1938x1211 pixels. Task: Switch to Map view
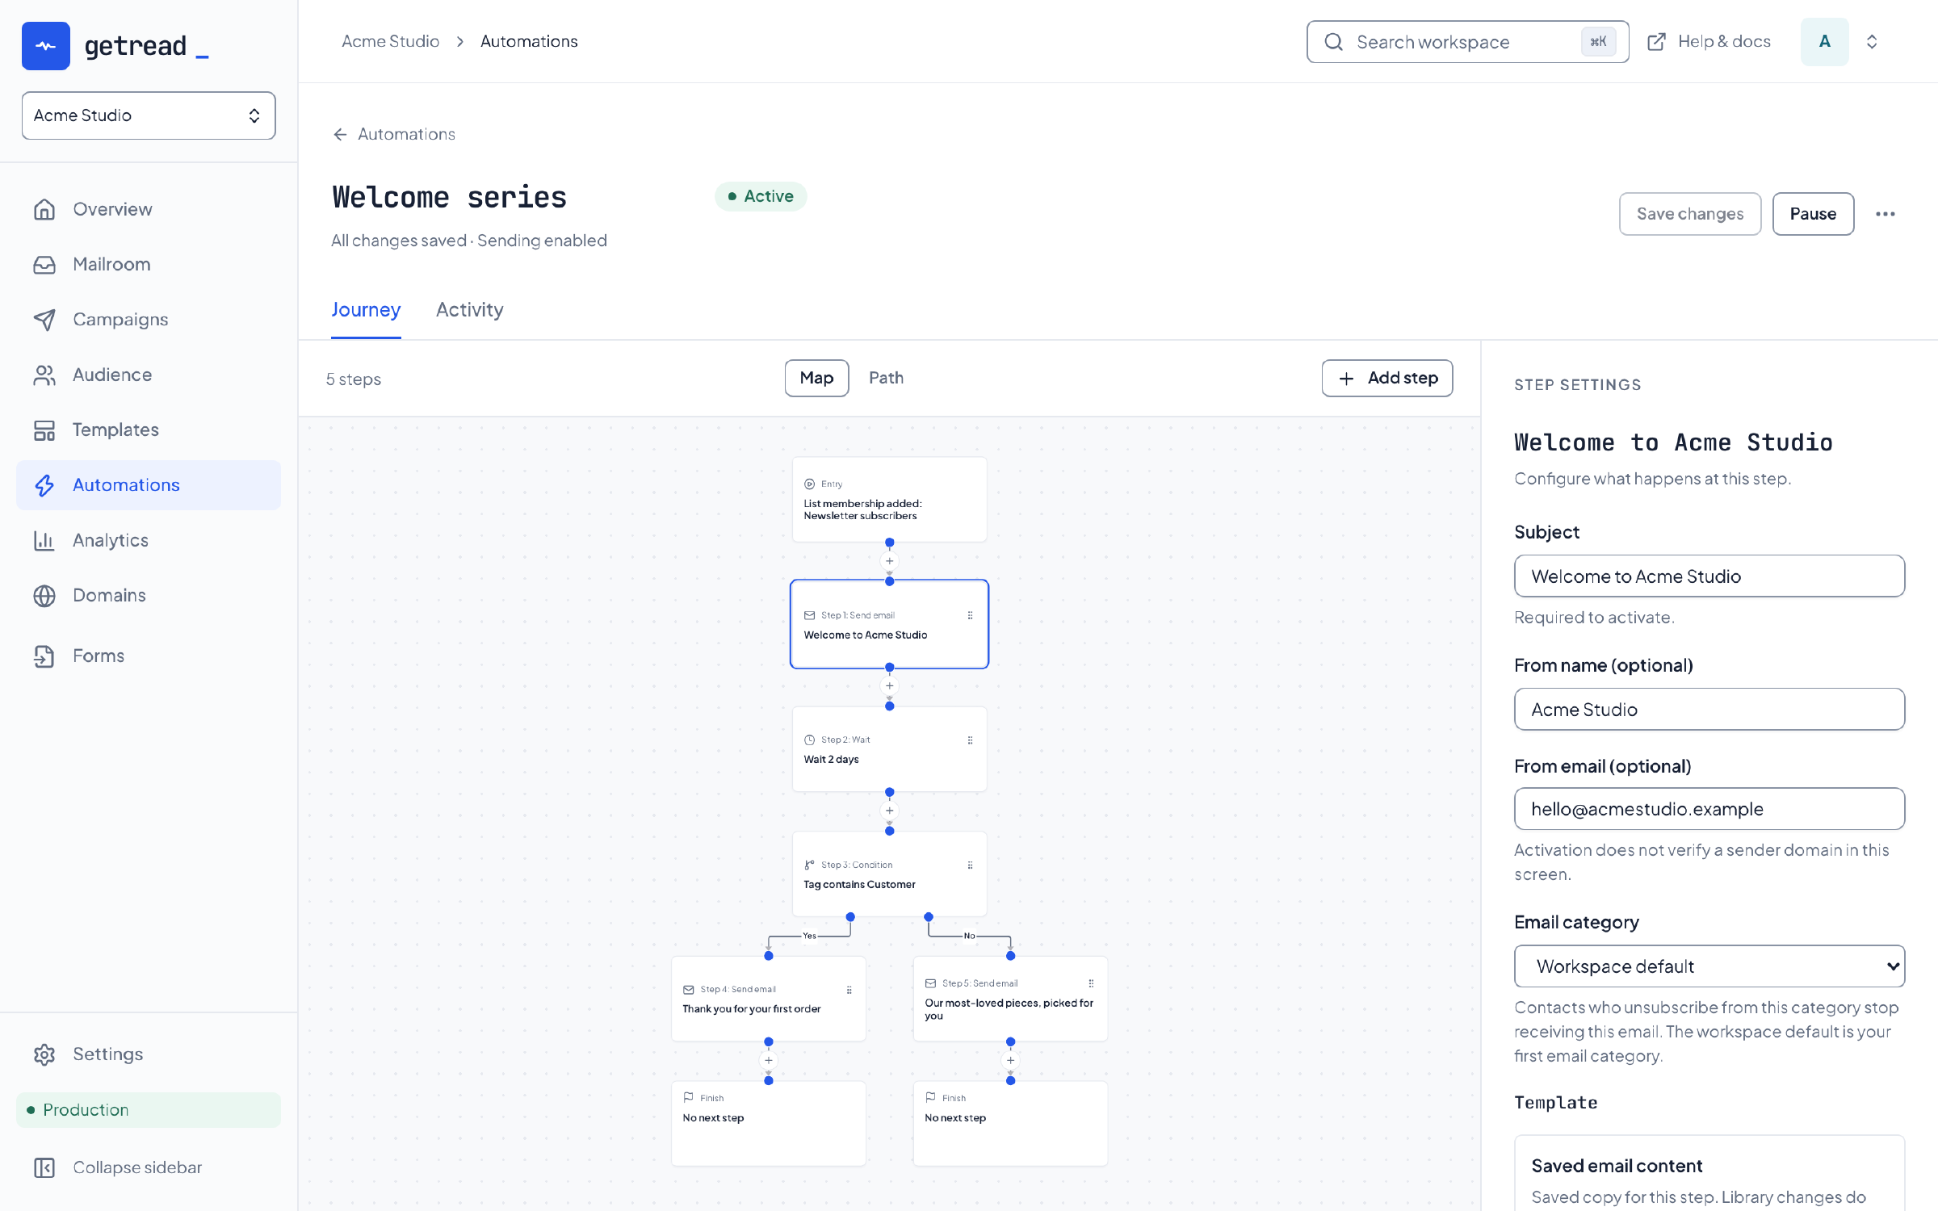[x=816, y=378]
